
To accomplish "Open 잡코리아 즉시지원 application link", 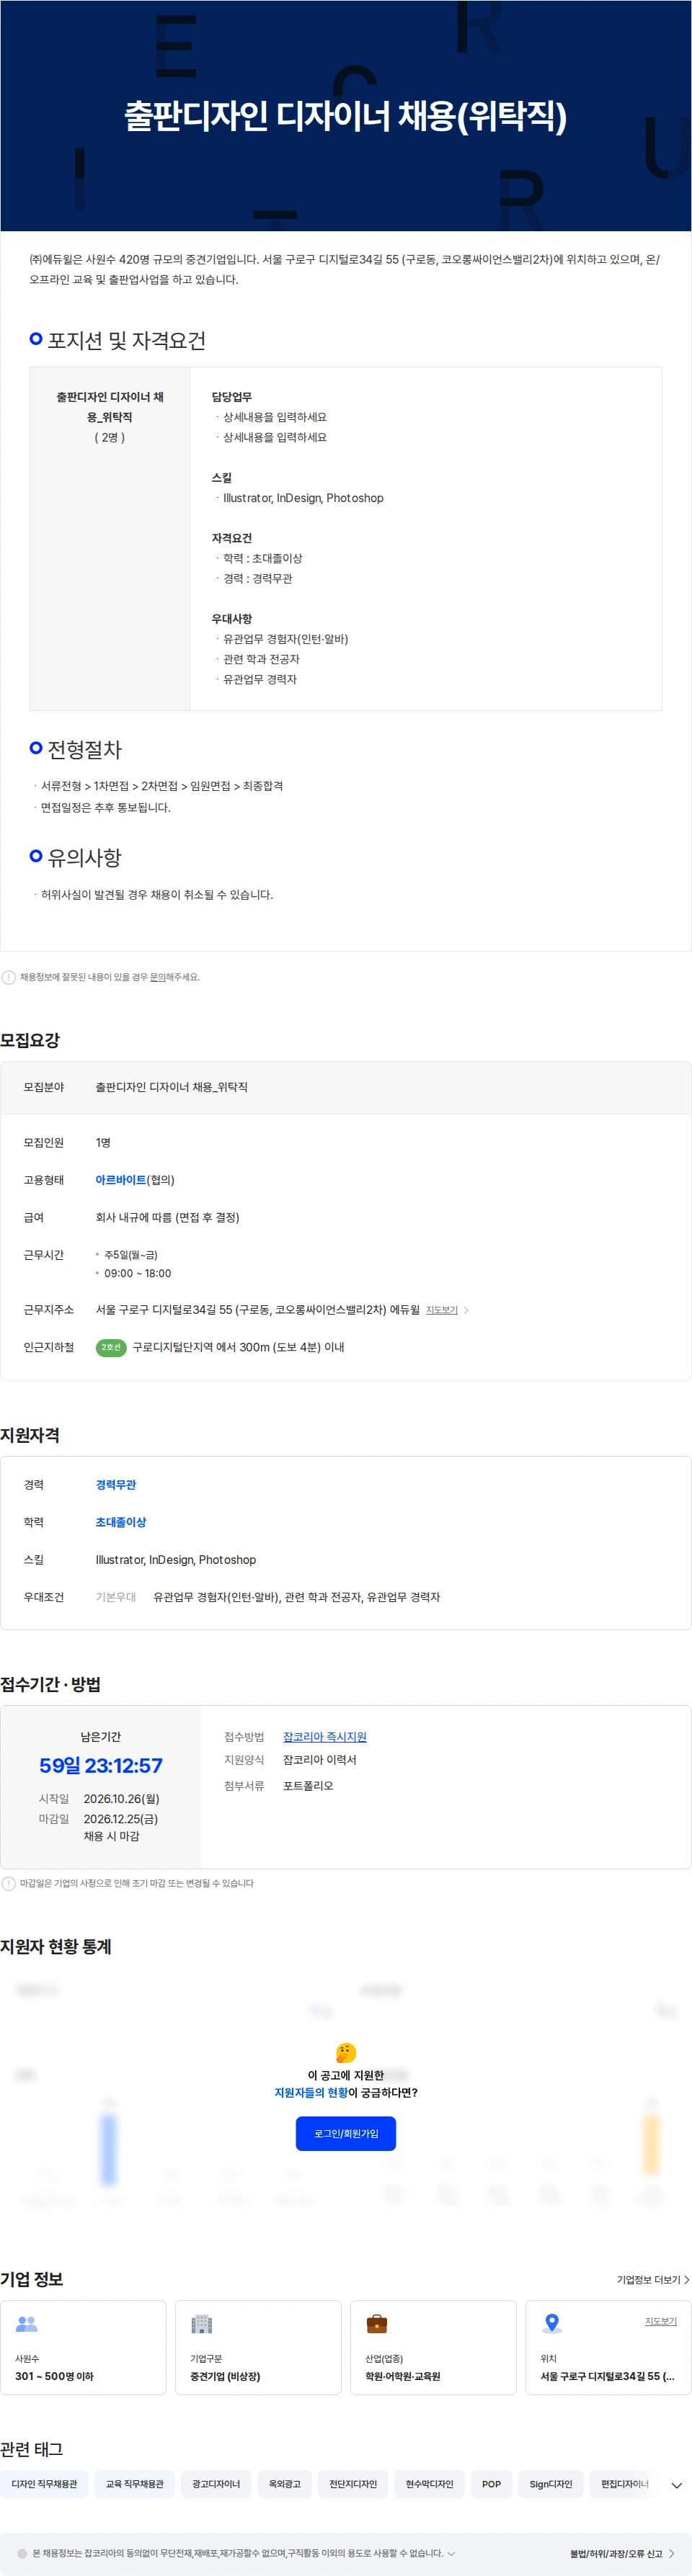I will pyautogui.click(x=325, y=1737).
